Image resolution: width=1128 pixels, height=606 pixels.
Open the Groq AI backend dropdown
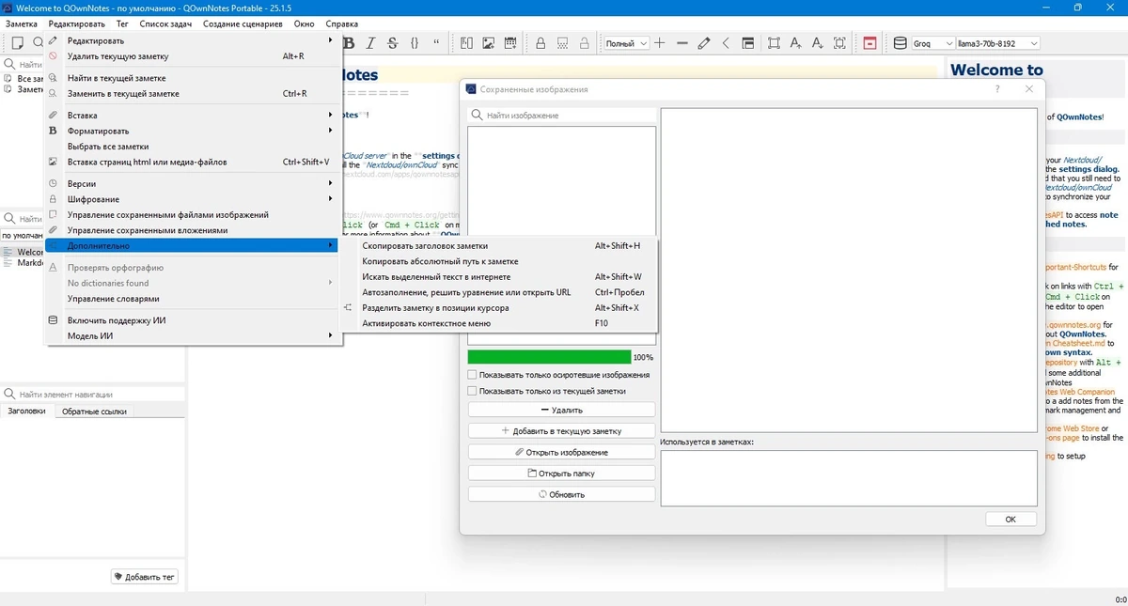tap(933, 43)
